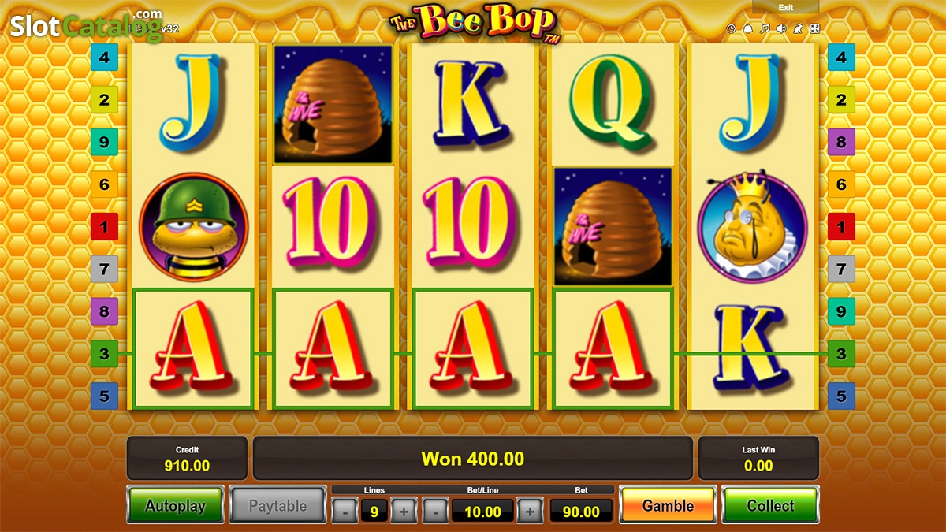Image resolution: width=946 pixels, height=532 pixels.
Task: Open the Paytable
Action: coord(277,506)
